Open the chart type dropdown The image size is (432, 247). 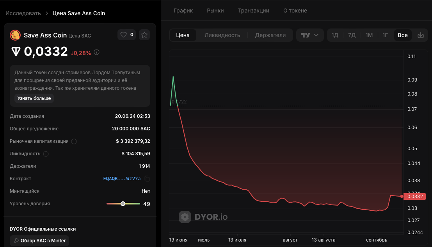[310, 35]
